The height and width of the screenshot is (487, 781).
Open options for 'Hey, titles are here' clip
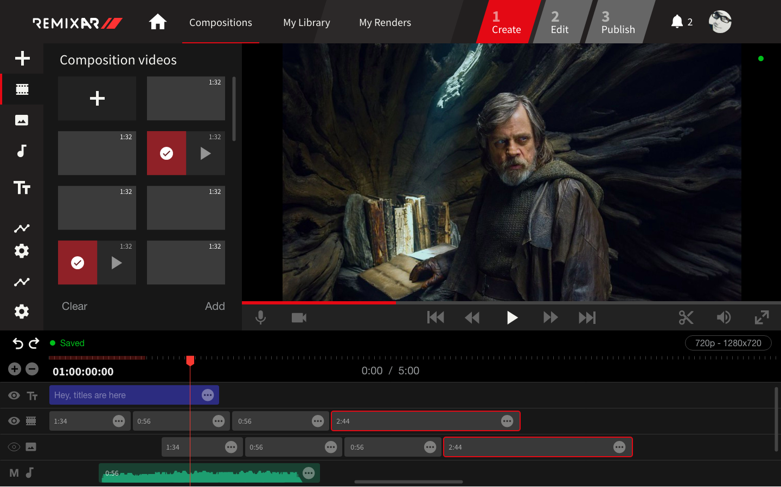tap(208, 395)
